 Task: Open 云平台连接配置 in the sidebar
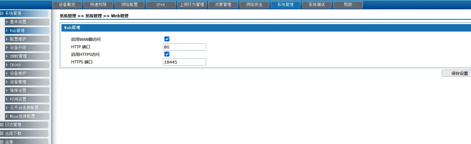click(27, 108)
